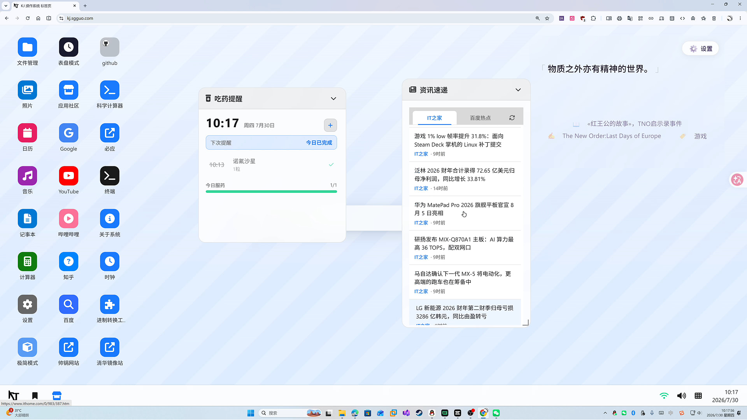Launch the 终端 terminal app
The width and height of the screenshot is (747, 420).
[110, 176]
